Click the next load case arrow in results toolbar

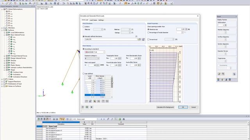[x=104, y=119]
